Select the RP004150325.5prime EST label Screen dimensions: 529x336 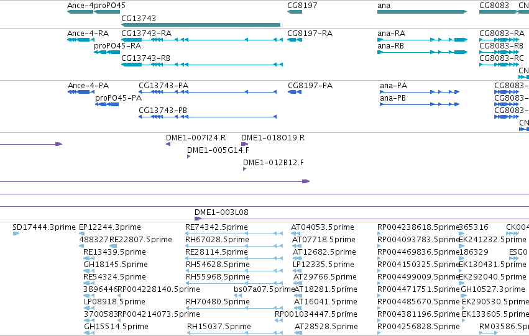tap(418, 265)
